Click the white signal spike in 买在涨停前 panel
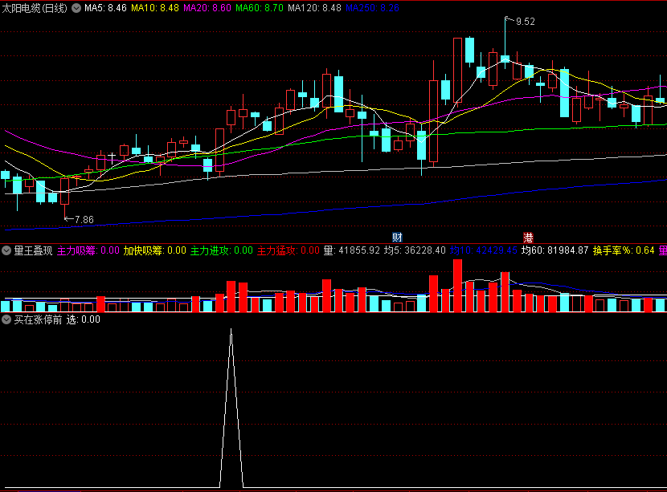The image size is (667, 492). click(231, 408)
